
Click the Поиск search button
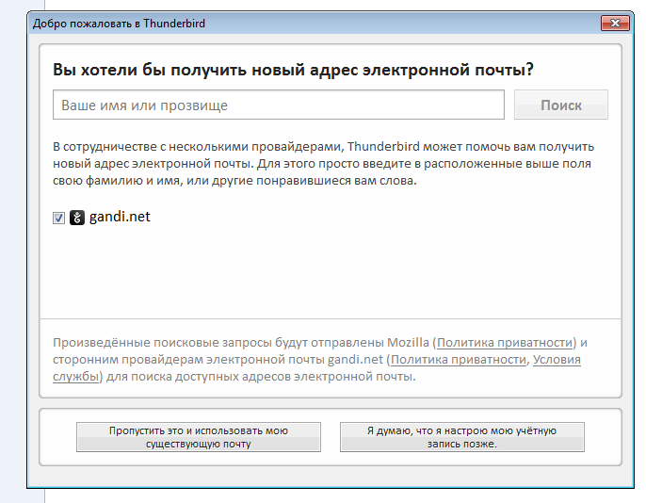(560, 105)
